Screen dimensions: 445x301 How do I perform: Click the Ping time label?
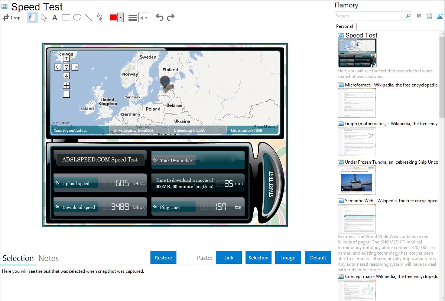(x=170, y=207)
